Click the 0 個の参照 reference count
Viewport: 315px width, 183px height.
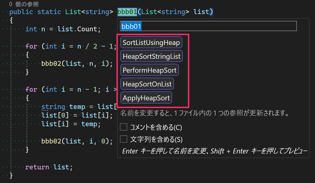(24, 4)
